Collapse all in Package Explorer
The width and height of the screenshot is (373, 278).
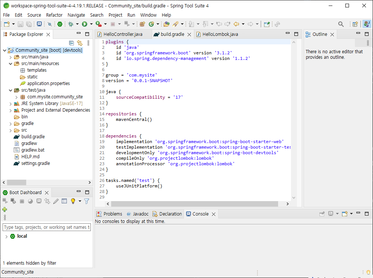tap(71, 43)
